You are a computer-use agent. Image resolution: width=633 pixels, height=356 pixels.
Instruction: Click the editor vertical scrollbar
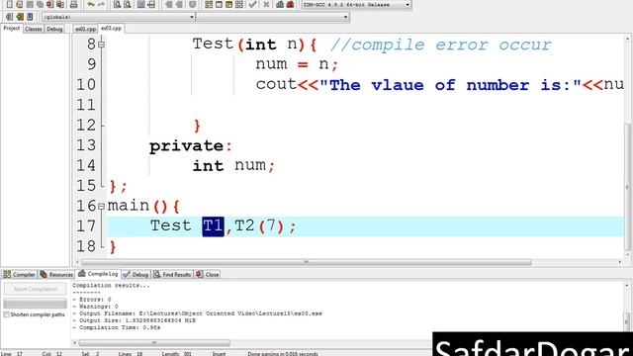(628, 186)
